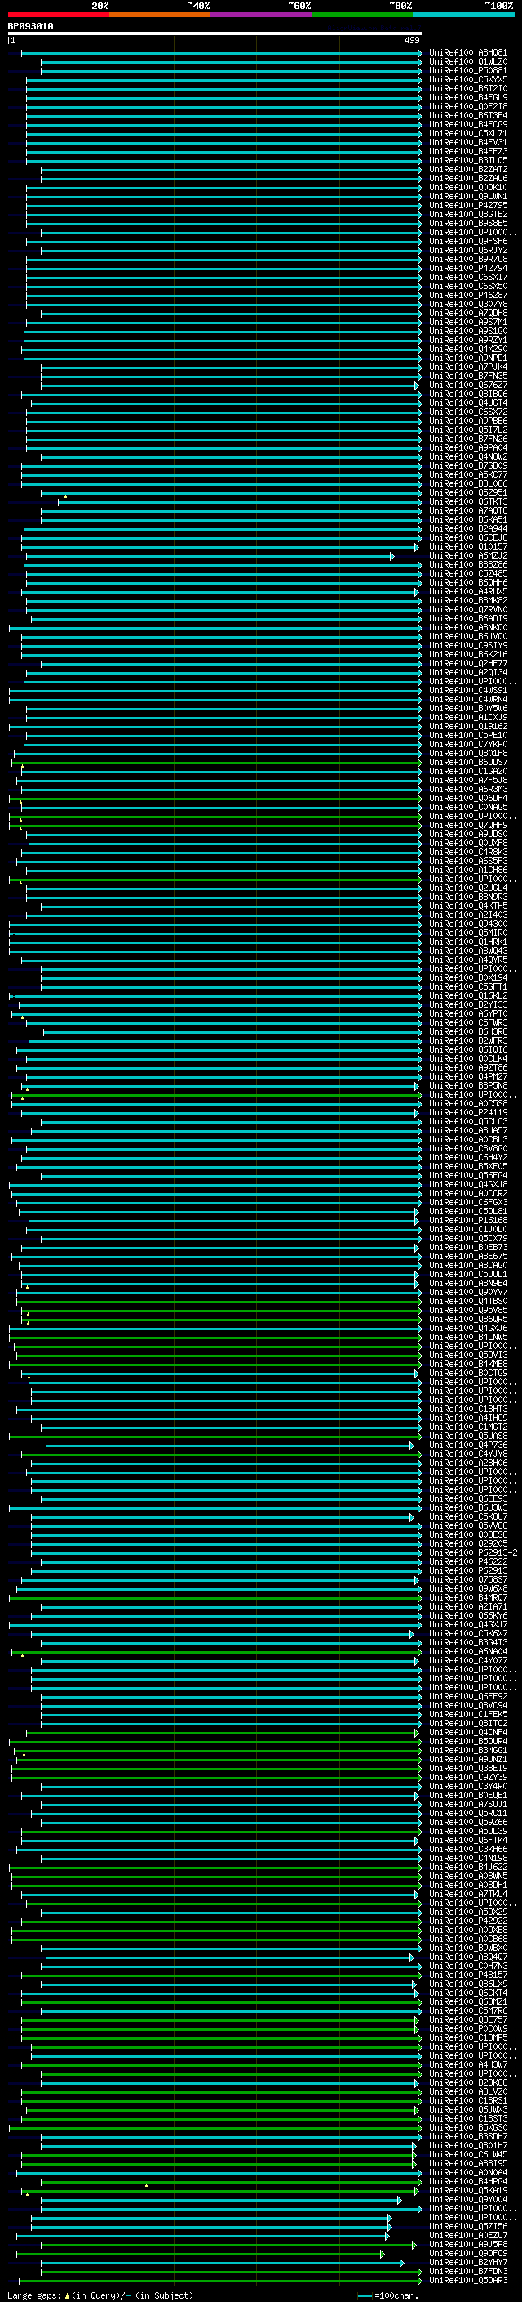This screenshot has height=2302, width=522.
Task: Click the UniRef100_Q6IQI6 label
Action: click(467, 1050)
